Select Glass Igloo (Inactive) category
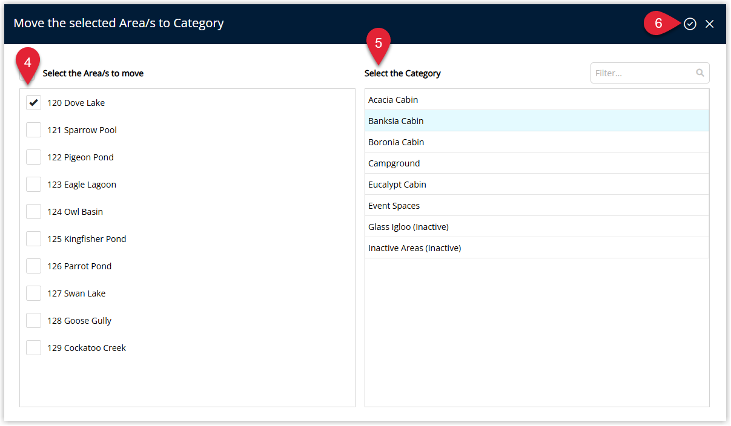This screenshot has width=731, height=426. (537, 227)
